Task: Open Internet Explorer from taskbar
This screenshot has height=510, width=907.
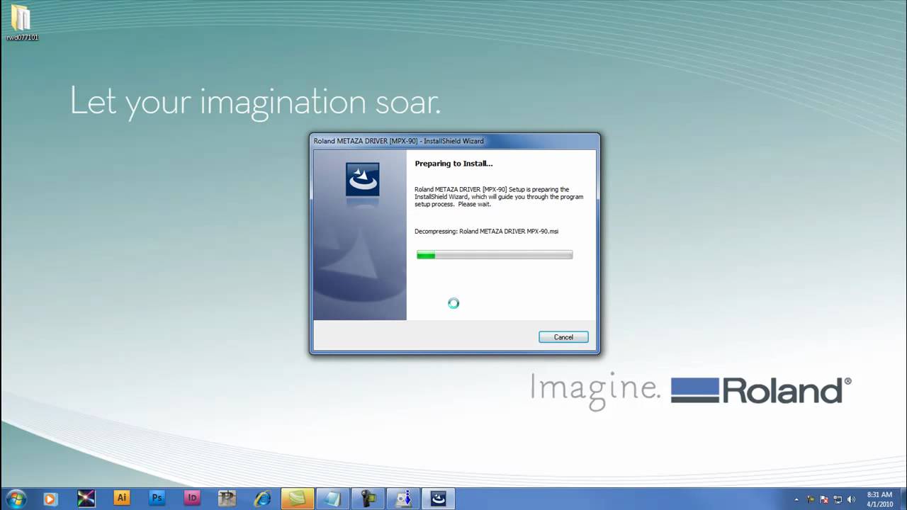Action: click(x=262, y=499)
